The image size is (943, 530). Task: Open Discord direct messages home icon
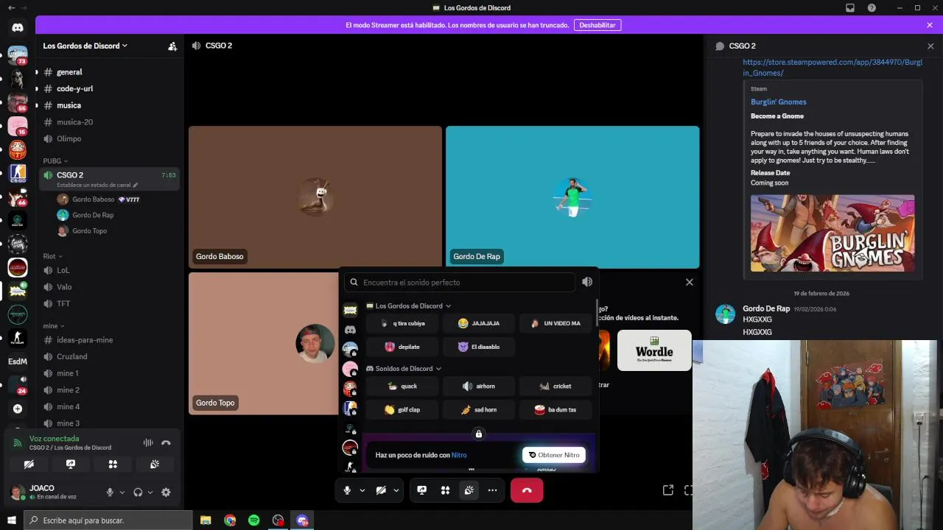pyautogui.click(x=18, y=28)
